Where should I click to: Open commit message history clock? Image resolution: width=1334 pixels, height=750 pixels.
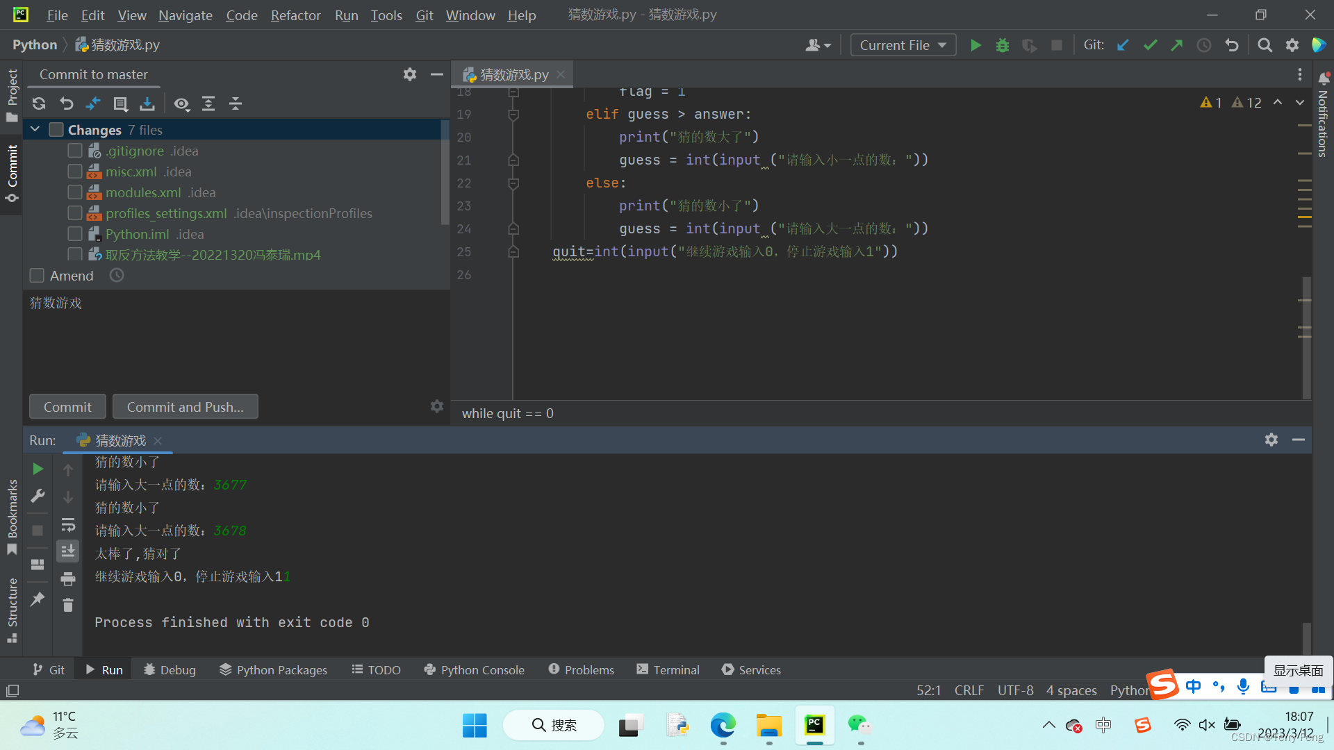coord(117,276)
